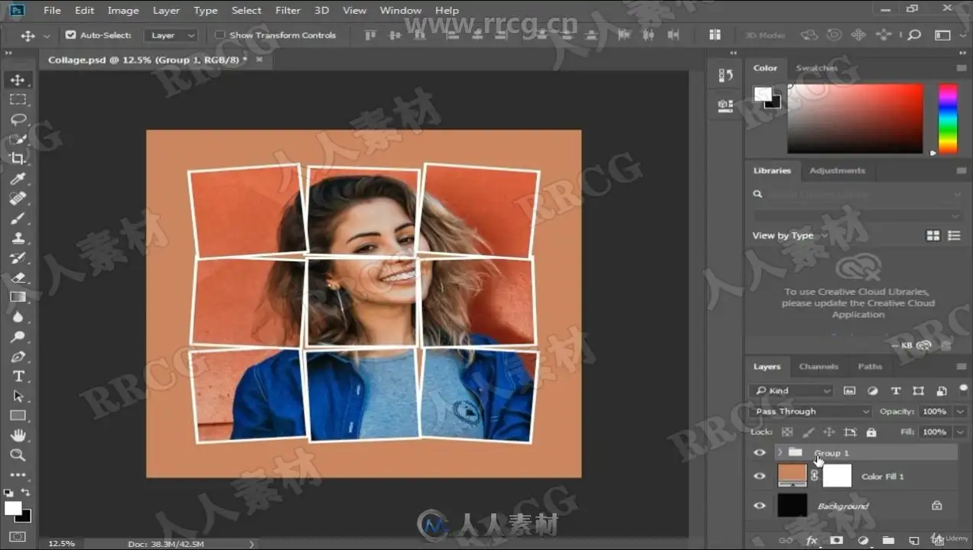
Task: Select the Horizontal Type tool
Action: (18, 377)
